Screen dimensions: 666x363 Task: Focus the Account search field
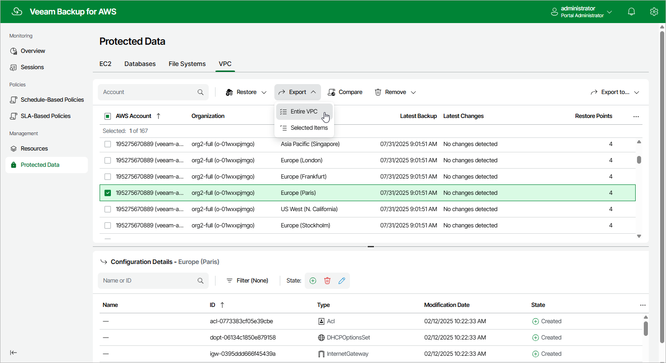tap(153, 92)
